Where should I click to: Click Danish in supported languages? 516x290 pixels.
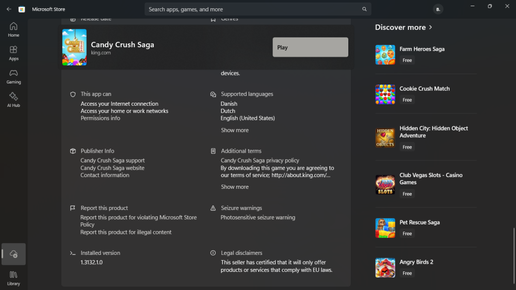[229, 104]
